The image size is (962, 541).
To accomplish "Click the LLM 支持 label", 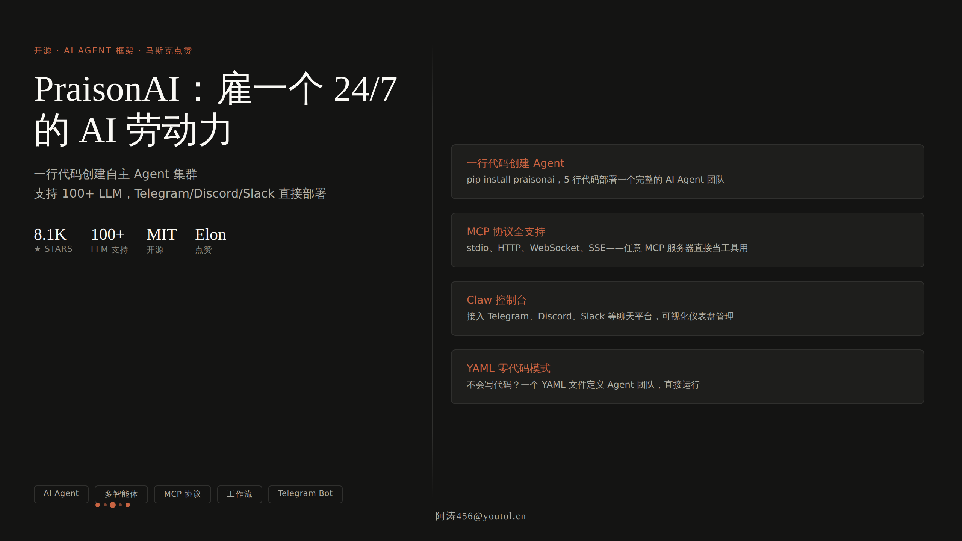I will click(x=110, y=249).
